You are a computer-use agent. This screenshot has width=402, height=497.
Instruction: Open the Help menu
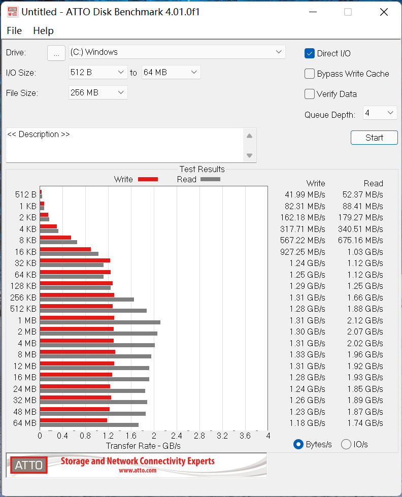click(x=43, y=31)
